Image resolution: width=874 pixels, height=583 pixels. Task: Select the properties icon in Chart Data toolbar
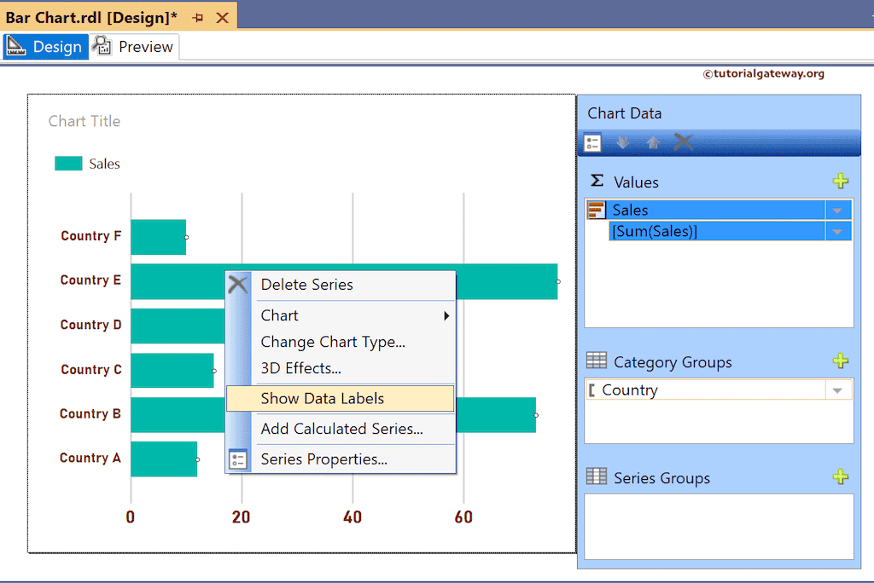tap(592, 142)
